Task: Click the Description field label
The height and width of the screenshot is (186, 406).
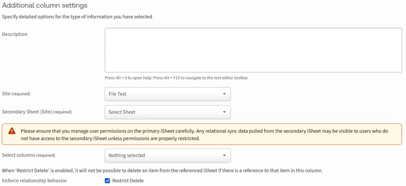Action: (15, 34)
